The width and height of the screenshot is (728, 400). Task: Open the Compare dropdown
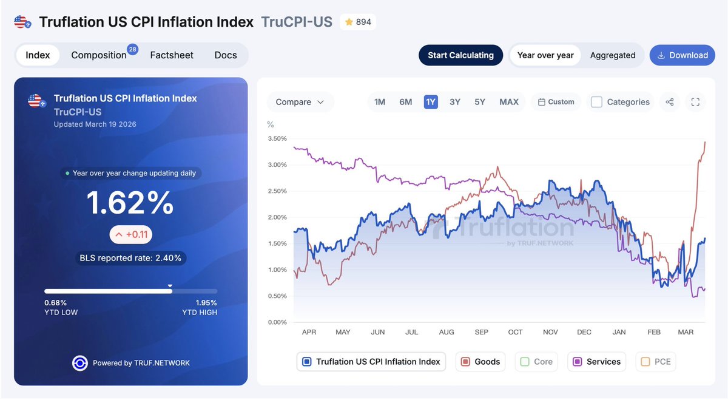300,102
